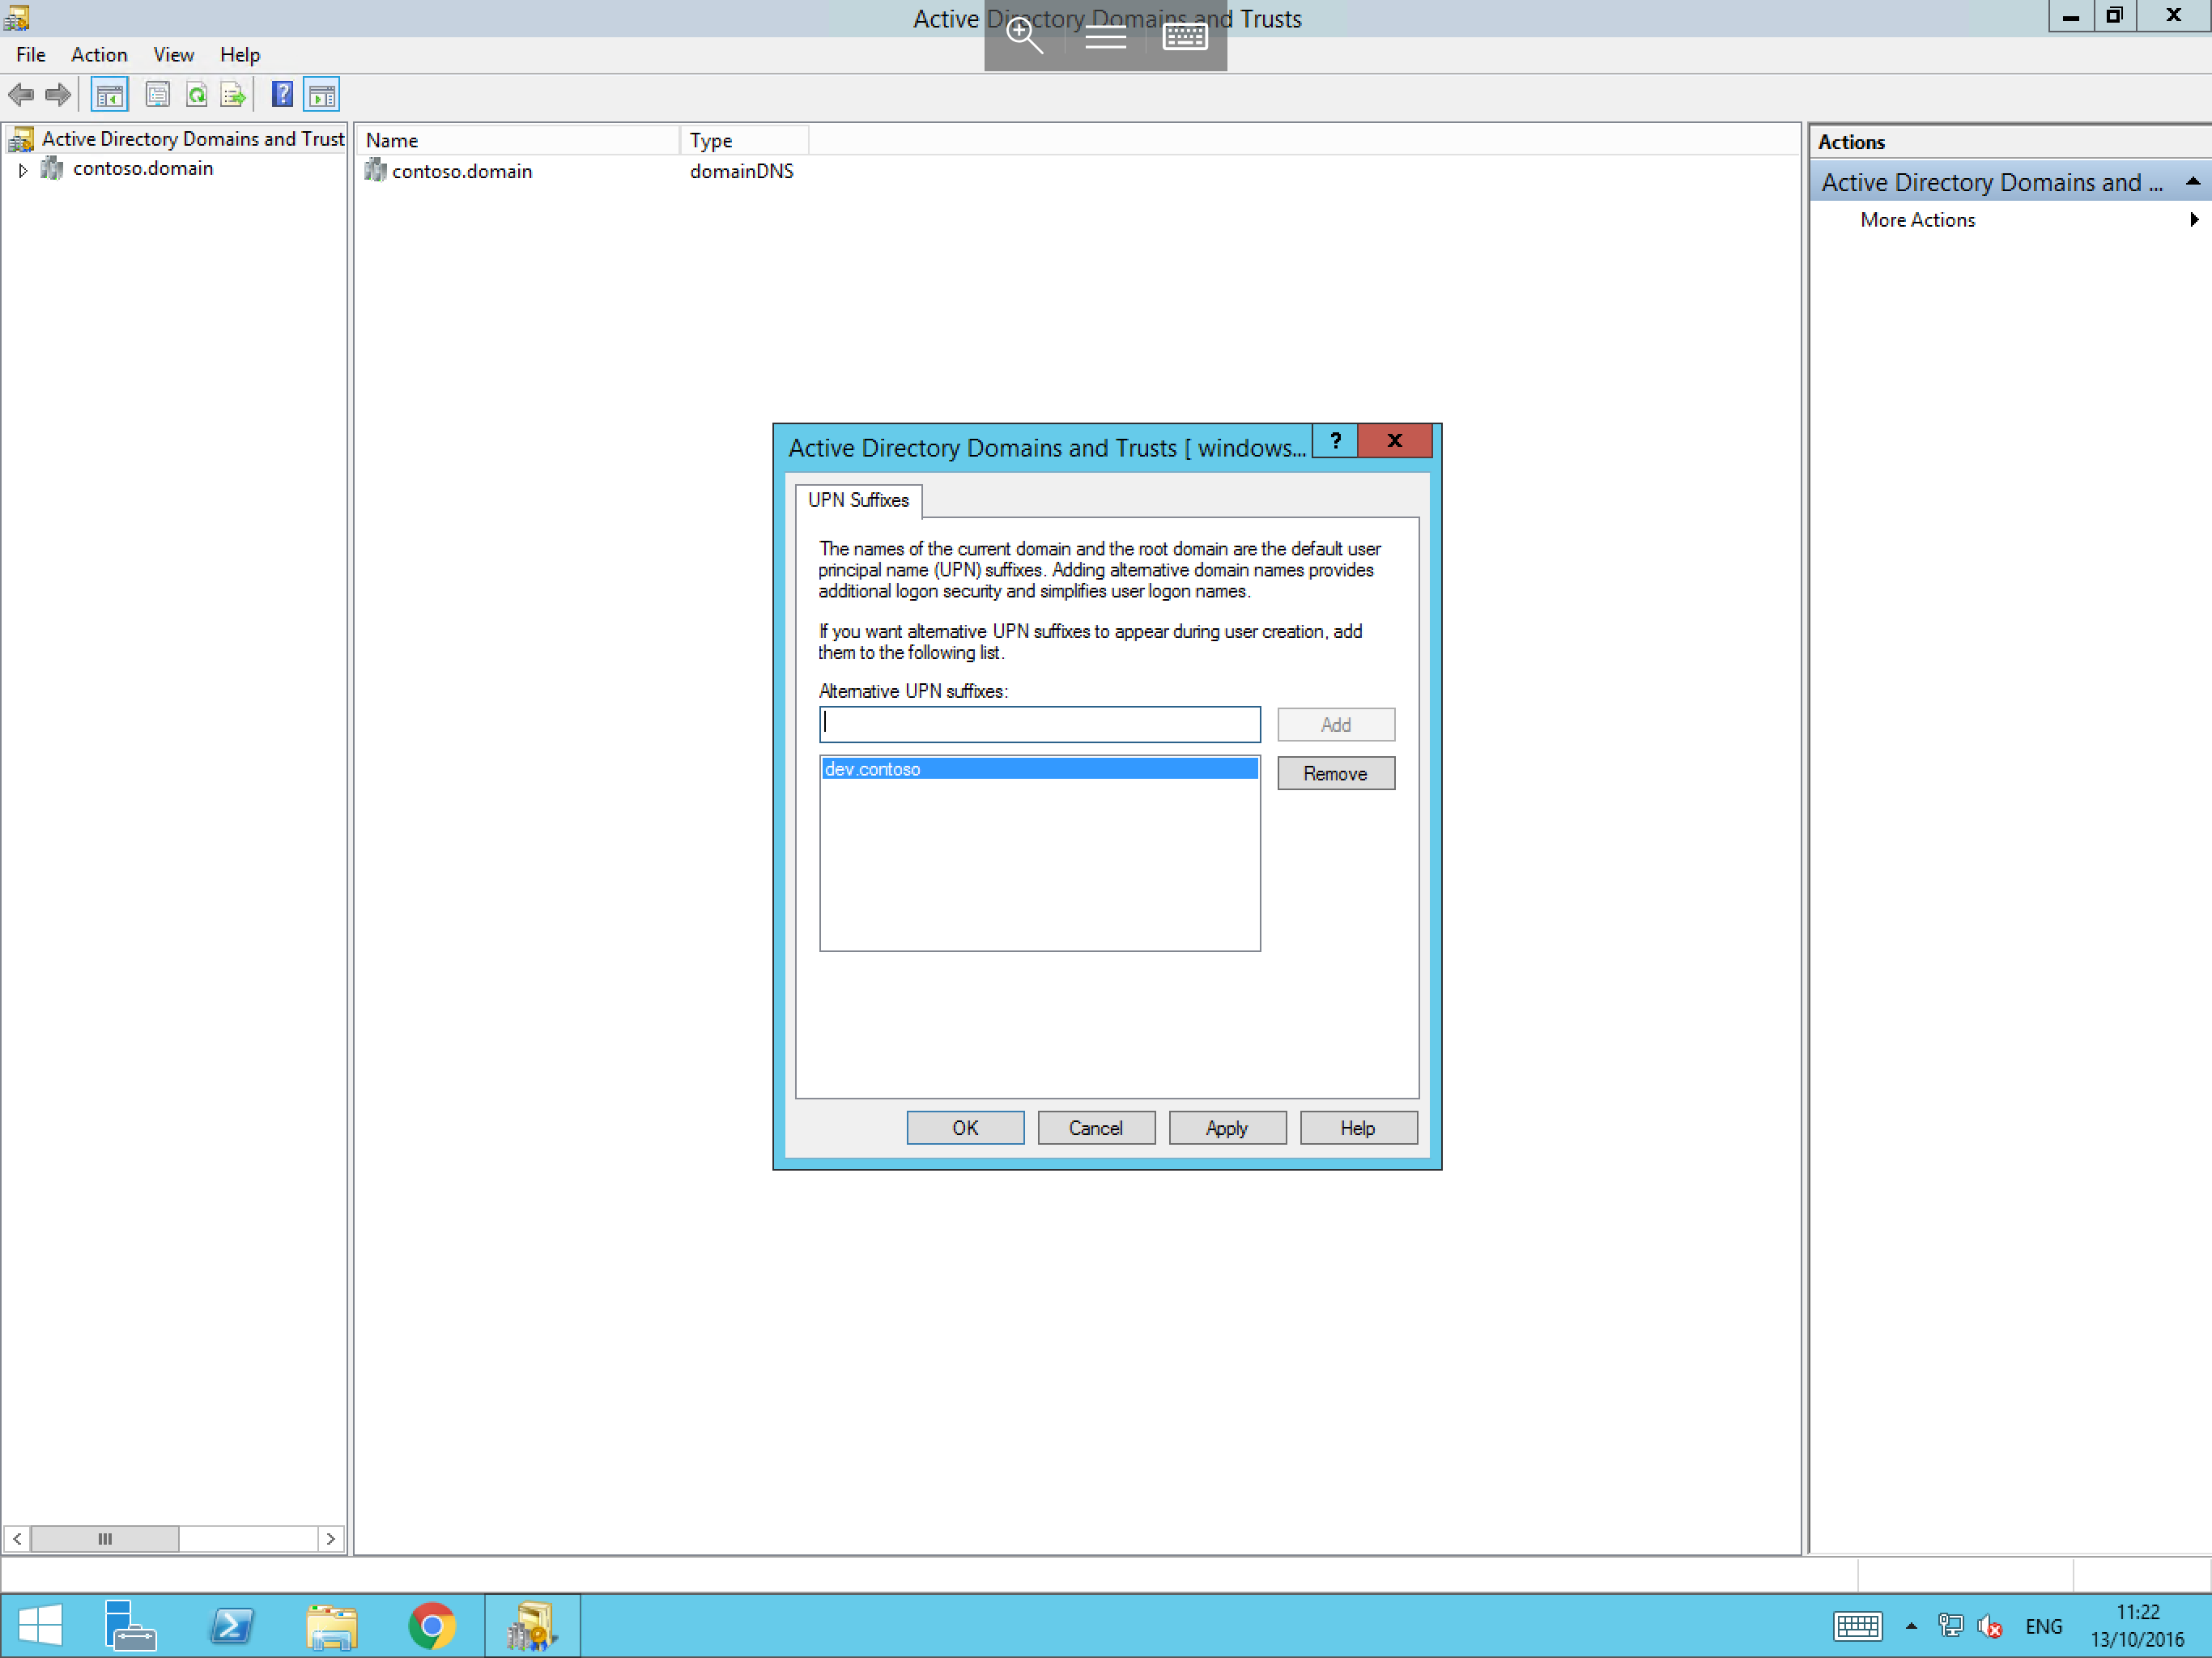2212x1658 pixels.
Task: Open the View menu
Action: (173, 55)
